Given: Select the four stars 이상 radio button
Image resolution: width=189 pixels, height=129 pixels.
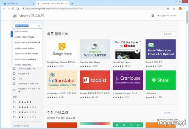Looking at the screenshot, I should tap(14, 107).
